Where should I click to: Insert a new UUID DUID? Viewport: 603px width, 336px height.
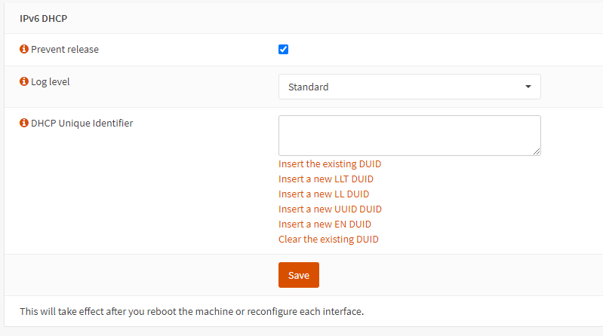pos(329,209)
